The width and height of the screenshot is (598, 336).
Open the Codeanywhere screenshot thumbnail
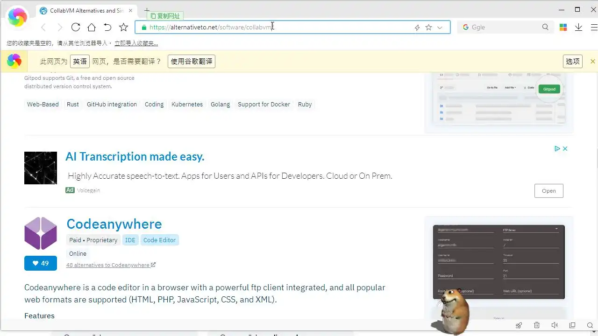coord(499,262)
